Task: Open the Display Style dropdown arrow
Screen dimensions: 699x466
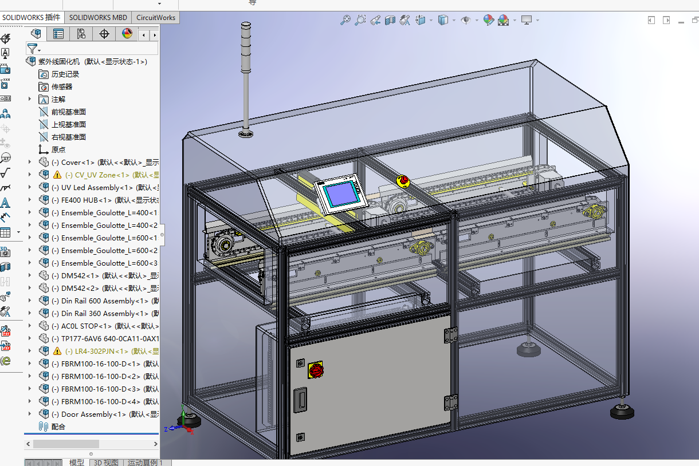Action: click(x=453, y=21)
